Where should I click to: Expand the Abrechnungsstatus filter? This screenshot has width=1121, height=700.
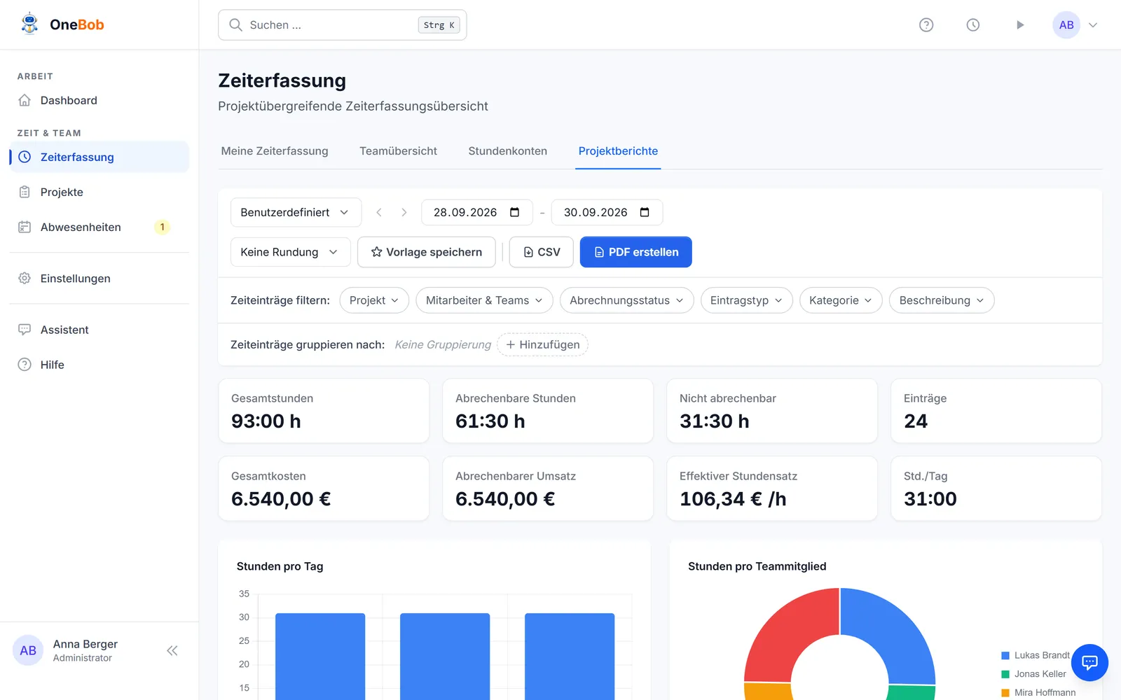point(626,300)
